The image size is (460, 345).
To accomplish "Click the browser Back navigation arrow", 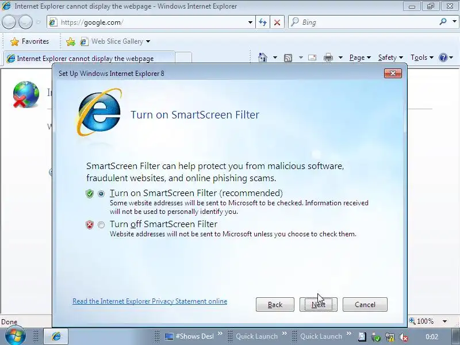I will [9, 22].
